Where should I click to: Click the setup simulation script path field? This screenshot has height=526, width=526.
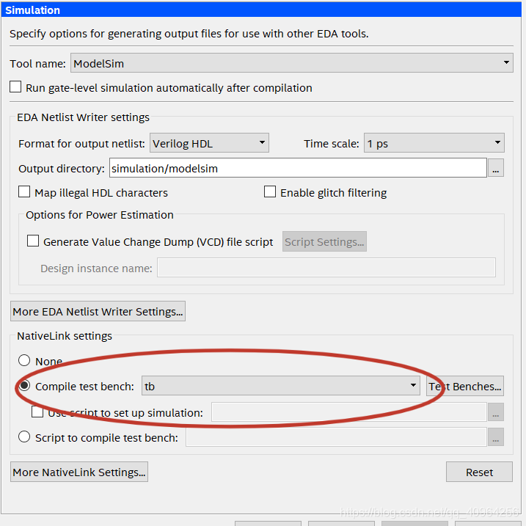point(349,412)
